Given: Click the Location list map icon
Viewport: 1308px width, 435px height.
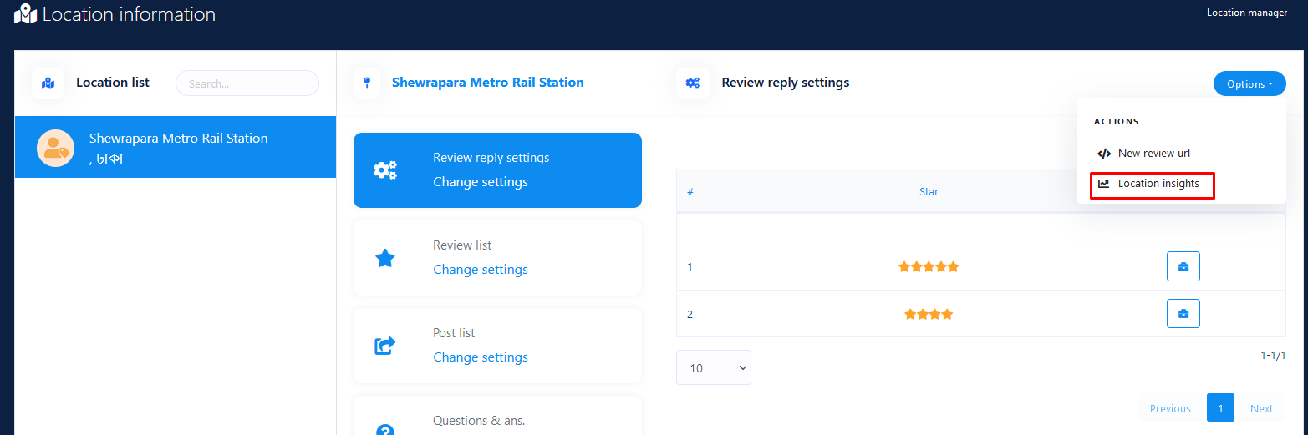Looking at the screenshot, I should [48, 83].
